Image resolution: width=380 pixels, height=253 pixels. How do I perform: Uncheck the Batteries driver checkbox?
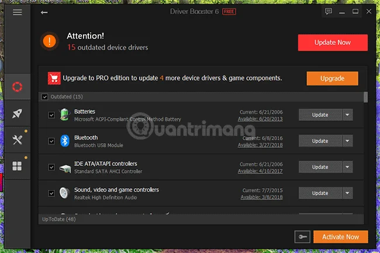click(51, 115)
